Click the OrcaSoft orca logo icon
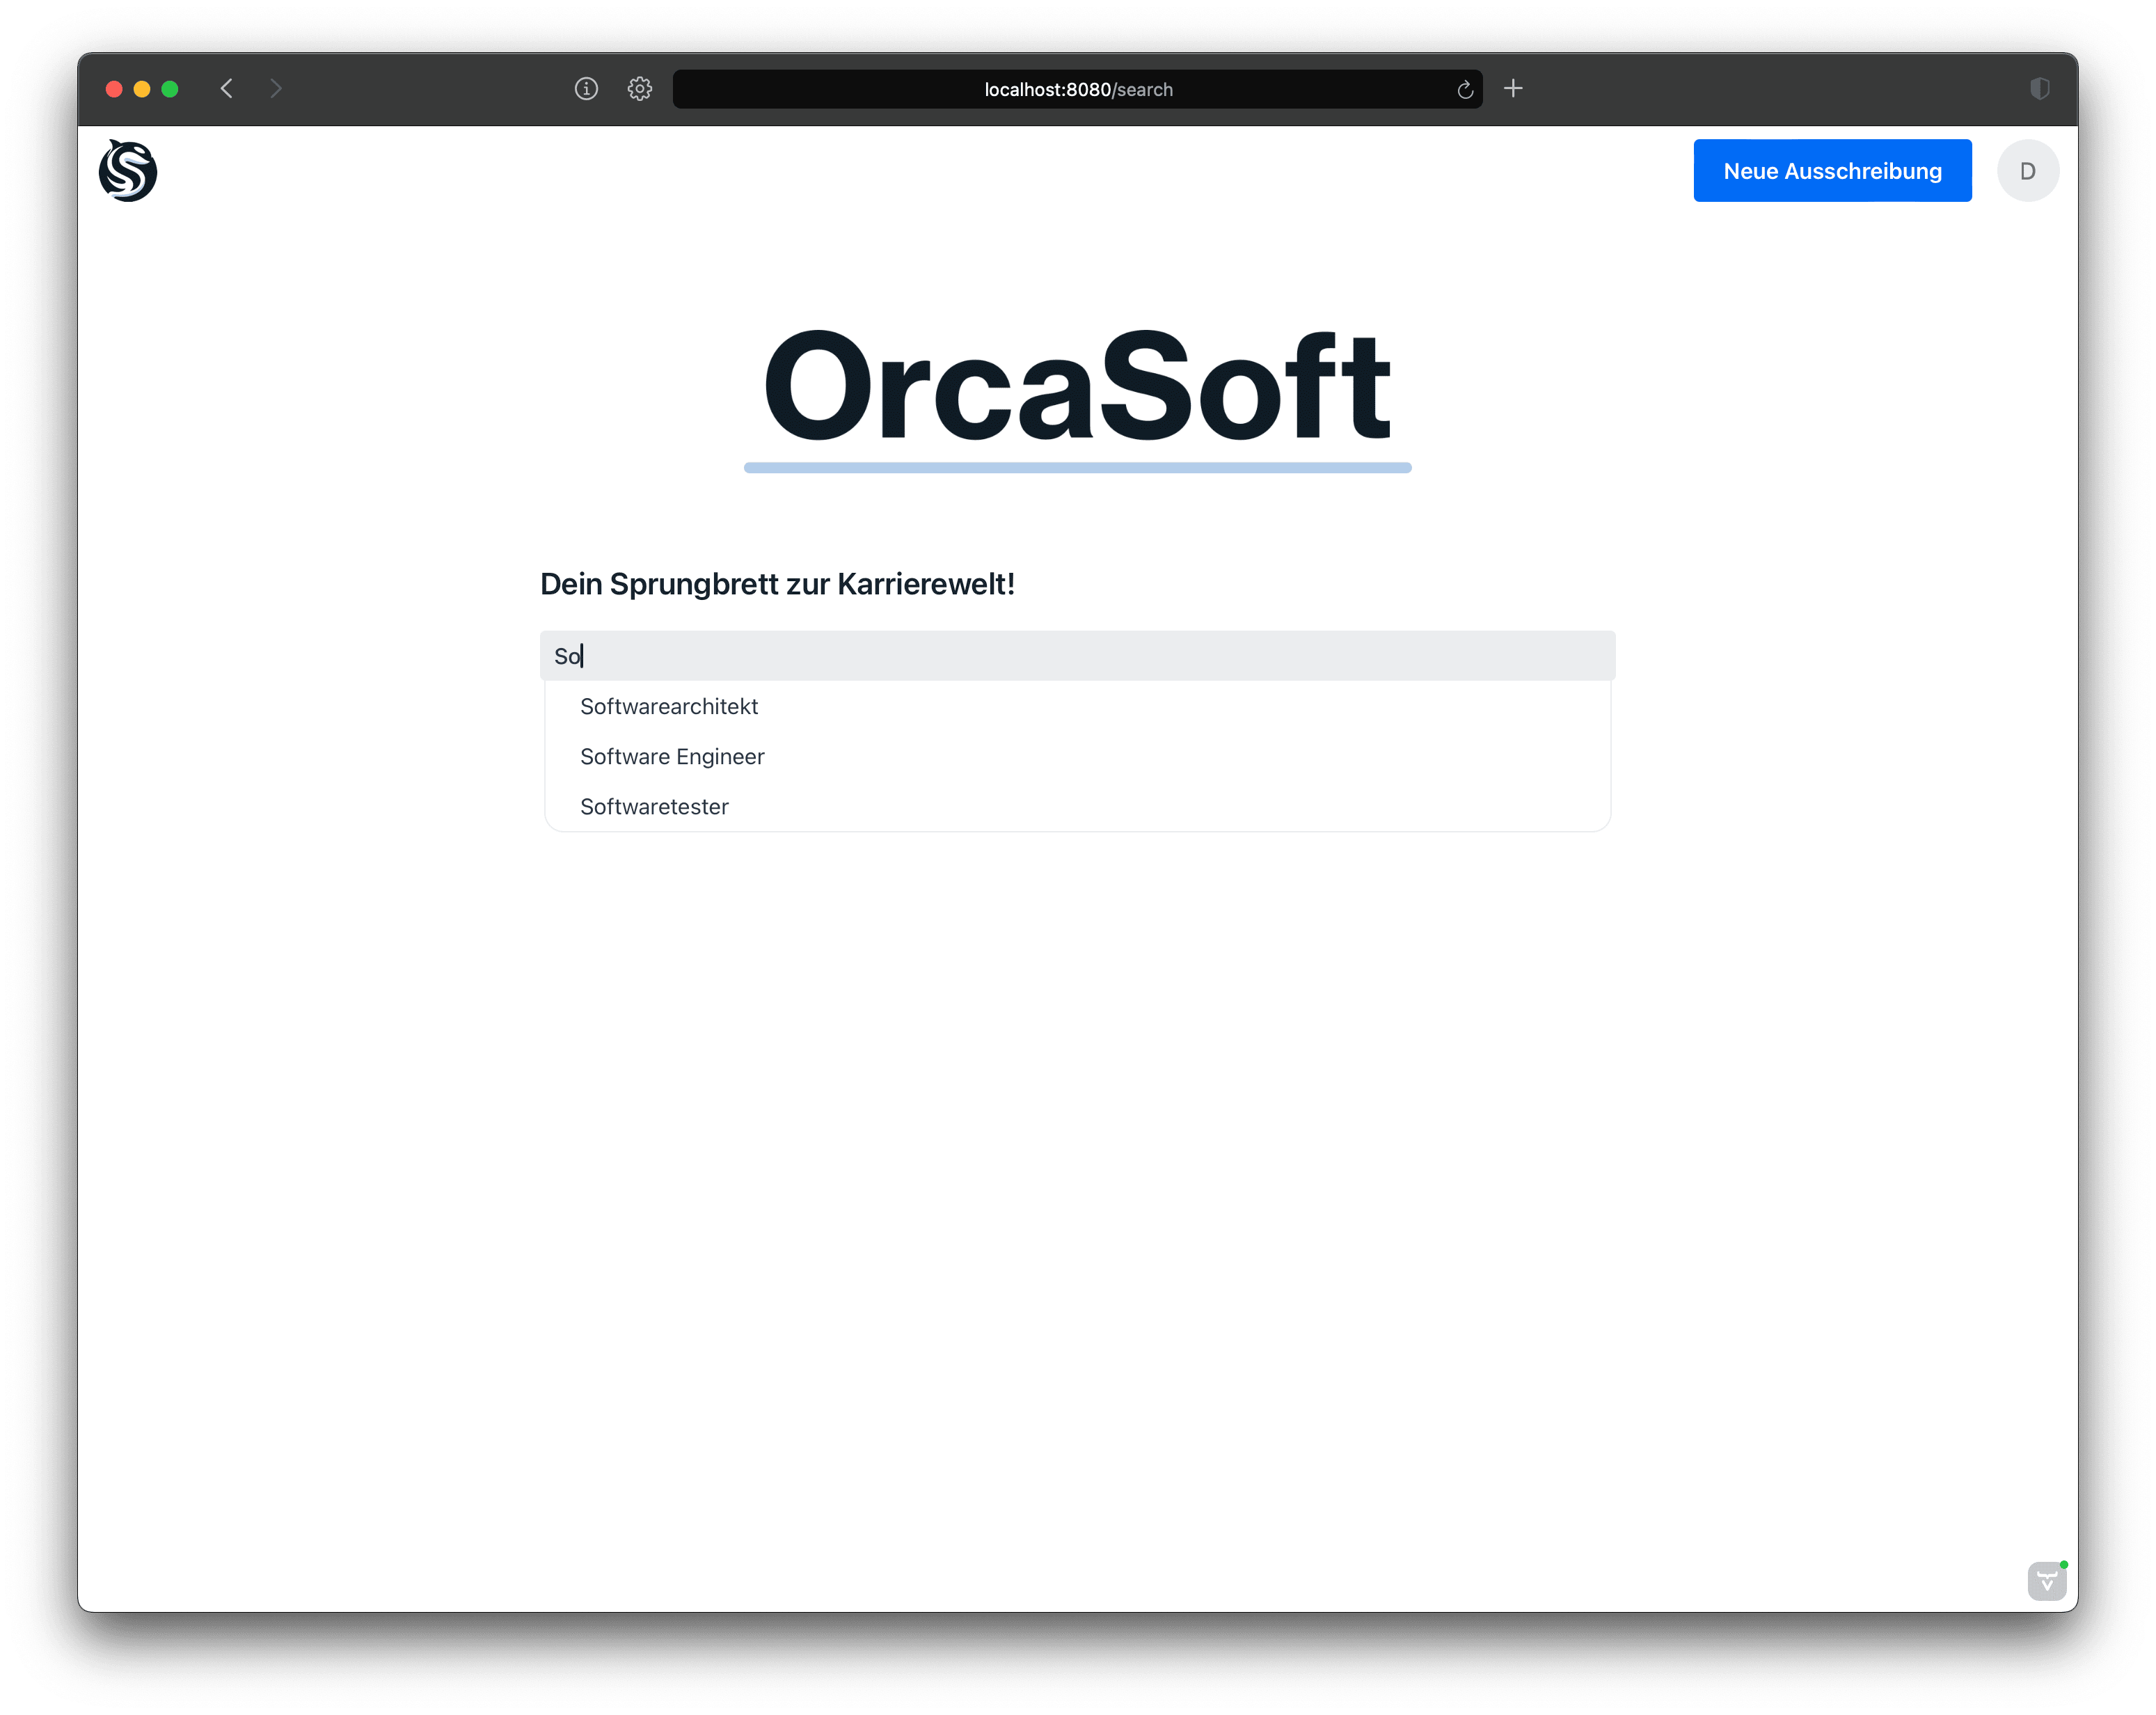 (128, 171)
